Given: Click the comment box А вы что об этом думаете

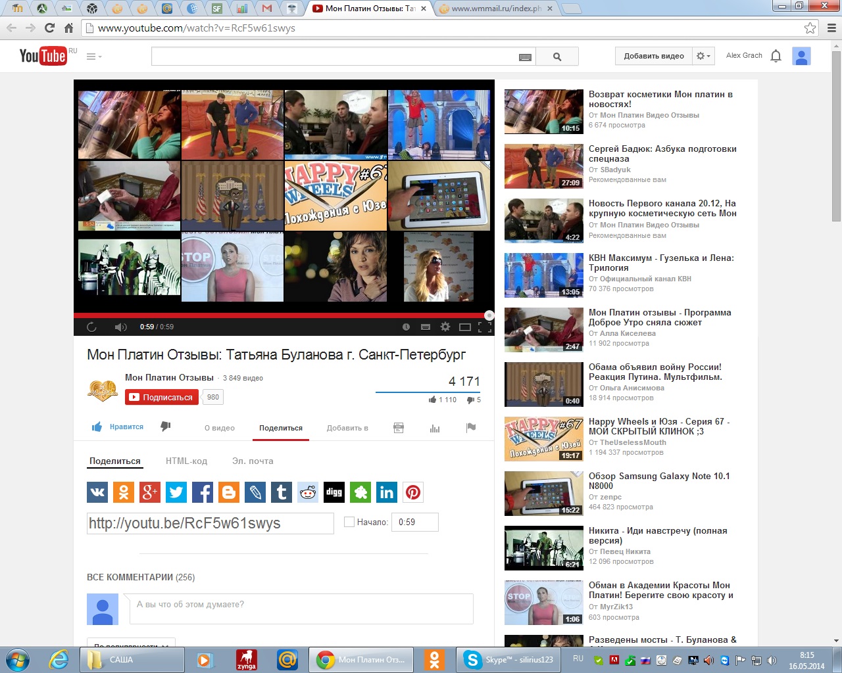Looking at the screenshot, I should pyautogui.click(x=301, y=609).
